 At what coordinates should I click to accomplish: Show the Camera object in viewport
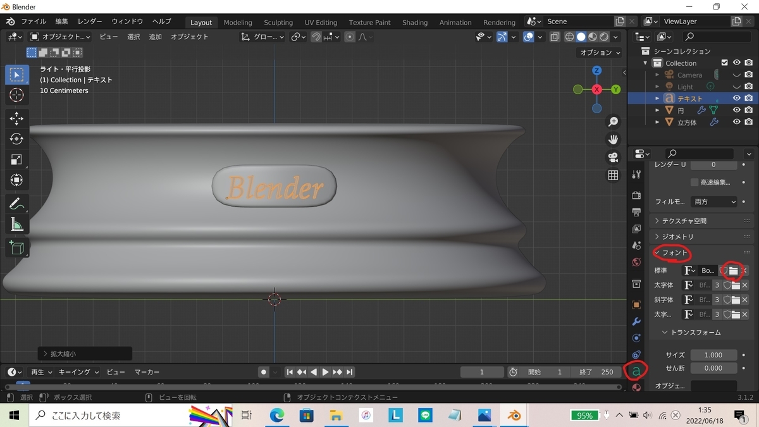click(x=737, y=75)
